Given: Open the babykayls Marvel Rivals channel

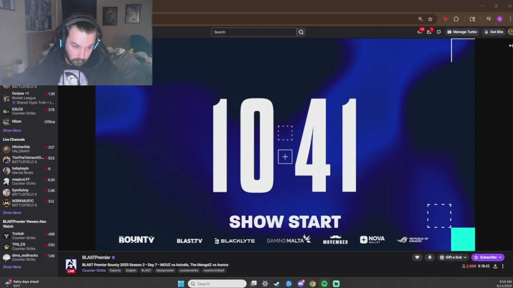Looking at the screenshot, I should tap(29, 170).
